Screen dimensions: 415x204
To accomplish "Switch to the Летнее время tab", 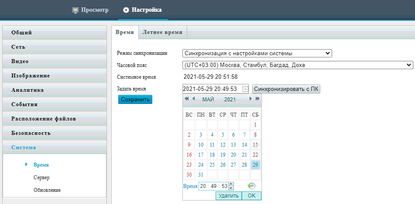I will pos(162,32).
